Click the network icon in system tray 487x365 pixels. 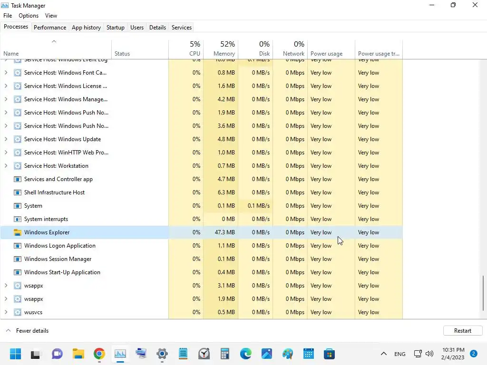pyautogui.click(x=418, y=354)
